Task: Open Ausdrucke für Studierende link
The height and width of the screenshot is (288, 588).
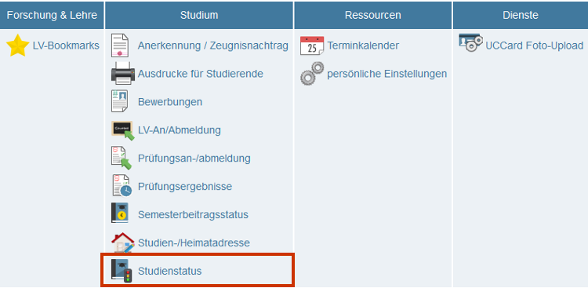Action: 201,74
